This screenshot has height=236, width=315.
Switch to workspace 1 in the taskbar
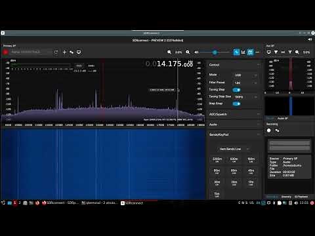[15, 203]
